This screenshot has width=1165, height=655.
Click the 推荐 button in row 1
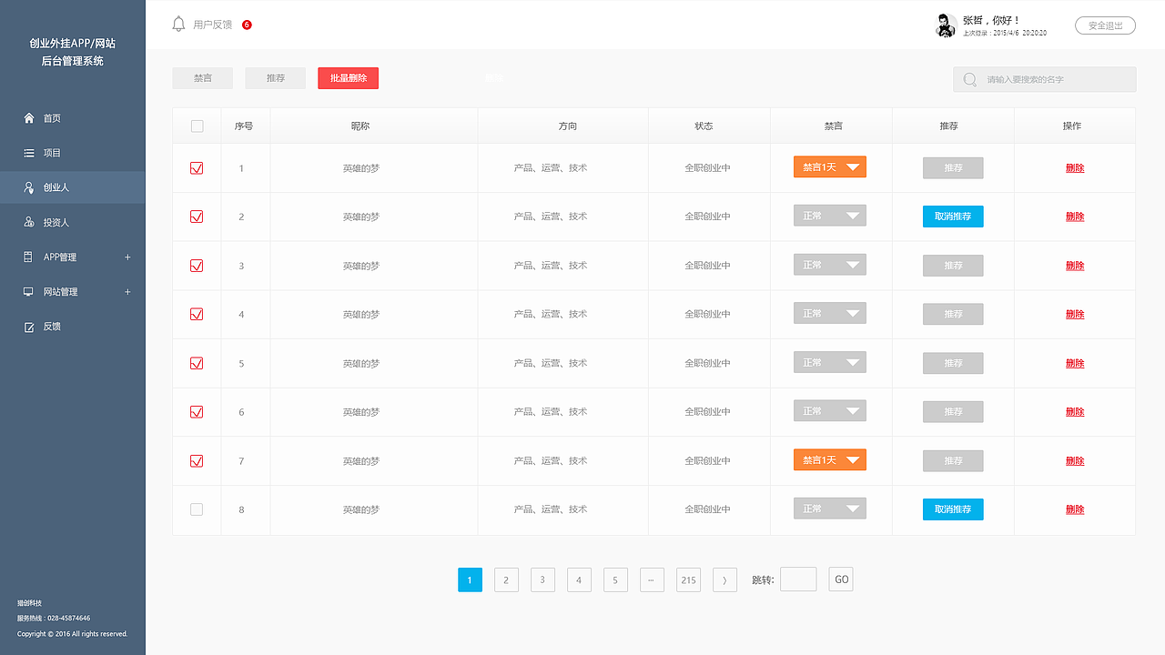(x=953, y=168)
